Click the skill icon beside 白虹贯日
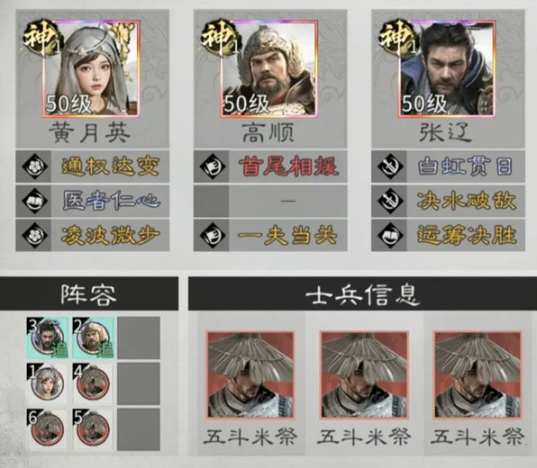The height and width of the screenshot is (468, 537). click(x=390, y=166)
